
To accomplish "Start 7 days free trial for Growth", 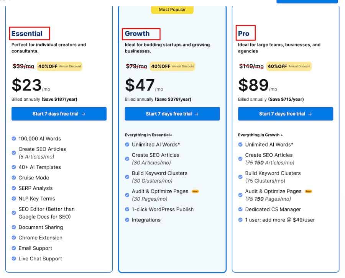I will click(172, 114).
